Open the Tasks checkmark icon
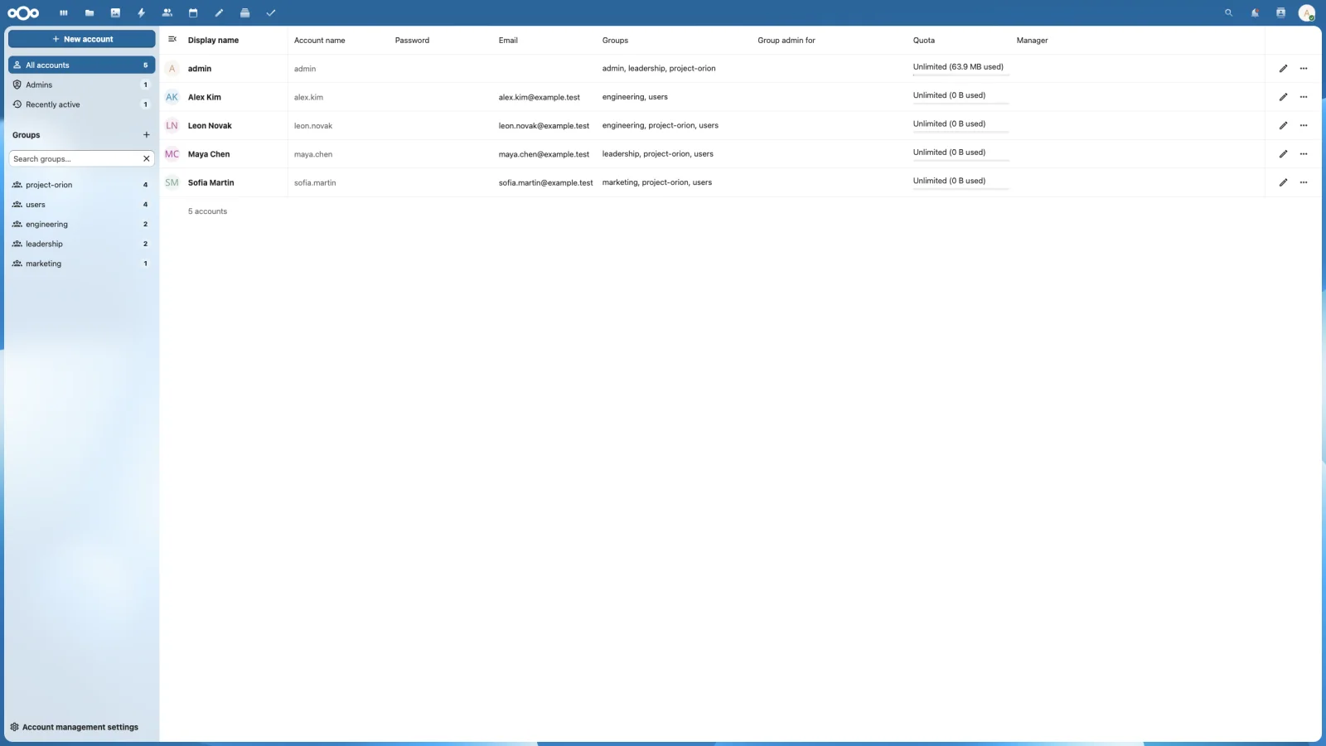The height and width of the screenshot is (746, 1326). pyautogui.click(x=271, y=12)
